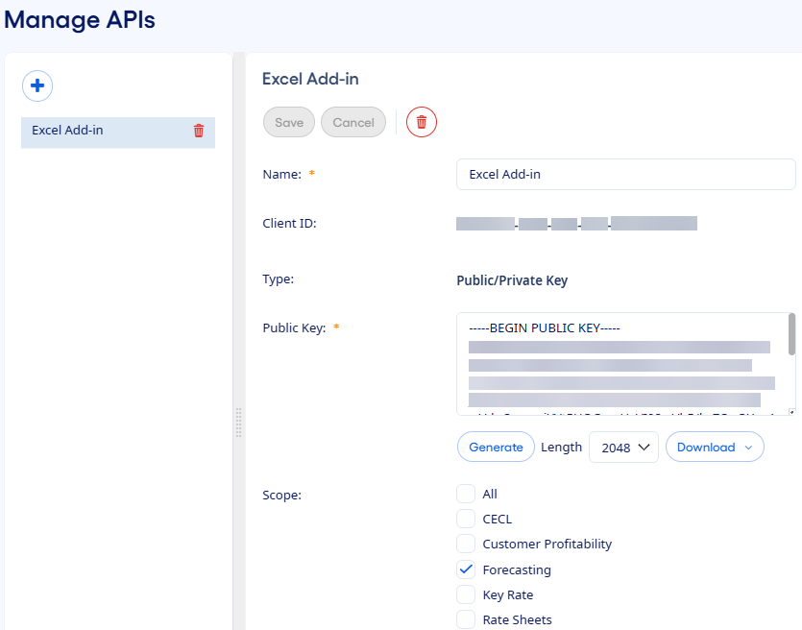Click the panel splitter drag handle
Screen dimensions: 802x630
point(238,423)
